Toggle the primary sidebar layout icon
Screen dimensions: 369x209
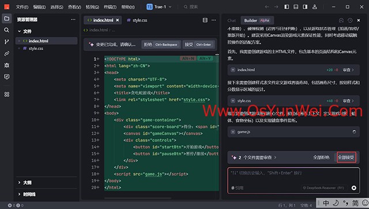tap(287, 7)
